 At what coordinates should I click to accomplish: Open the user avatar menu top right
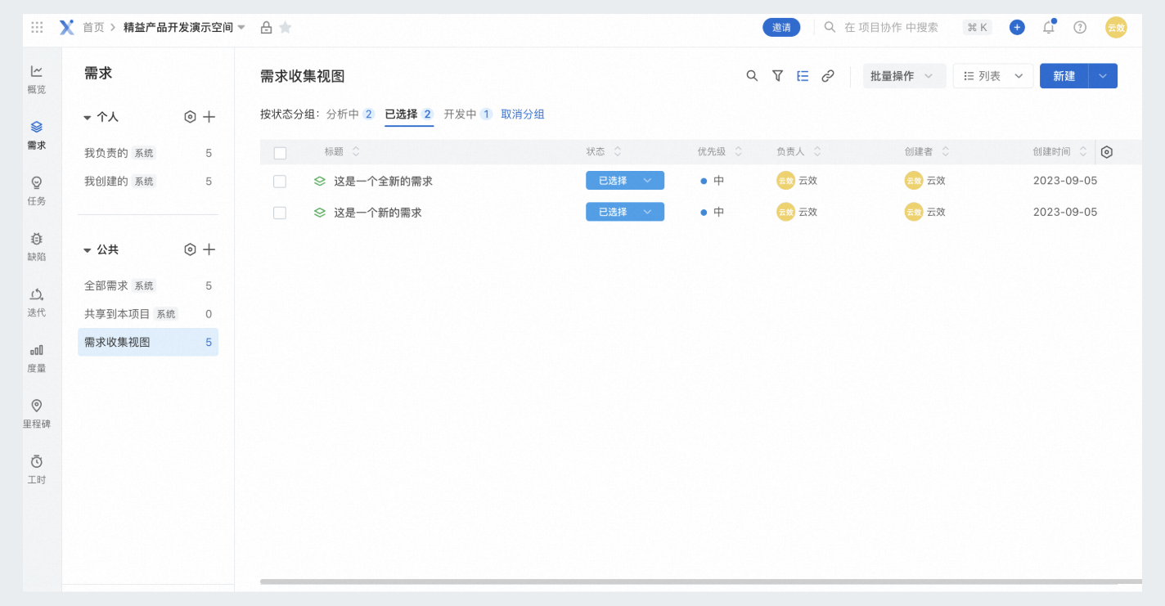1116,27
